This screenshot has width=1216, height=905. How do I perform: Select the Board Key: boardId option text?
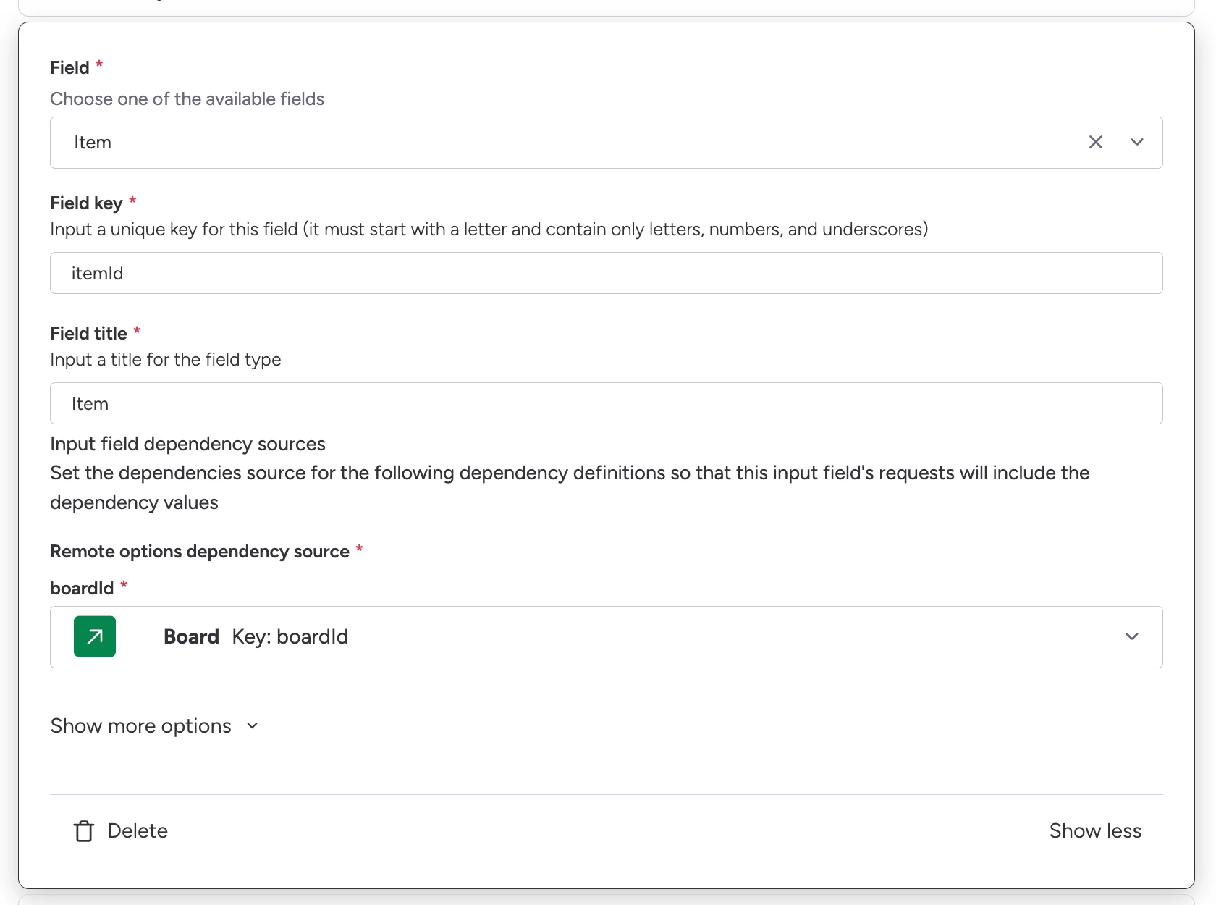256,637
